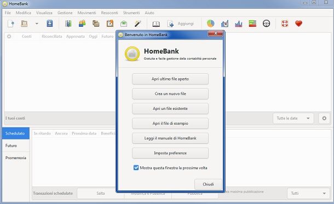Screen dimensions: 334x204
Task: Open the Resoconti menu
Action: (x=110, y=13)
